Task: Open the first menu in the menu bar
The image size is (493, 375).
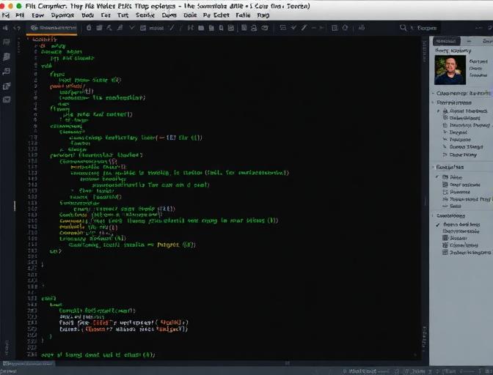Action: pyautogui.click(x=6, y=15)
